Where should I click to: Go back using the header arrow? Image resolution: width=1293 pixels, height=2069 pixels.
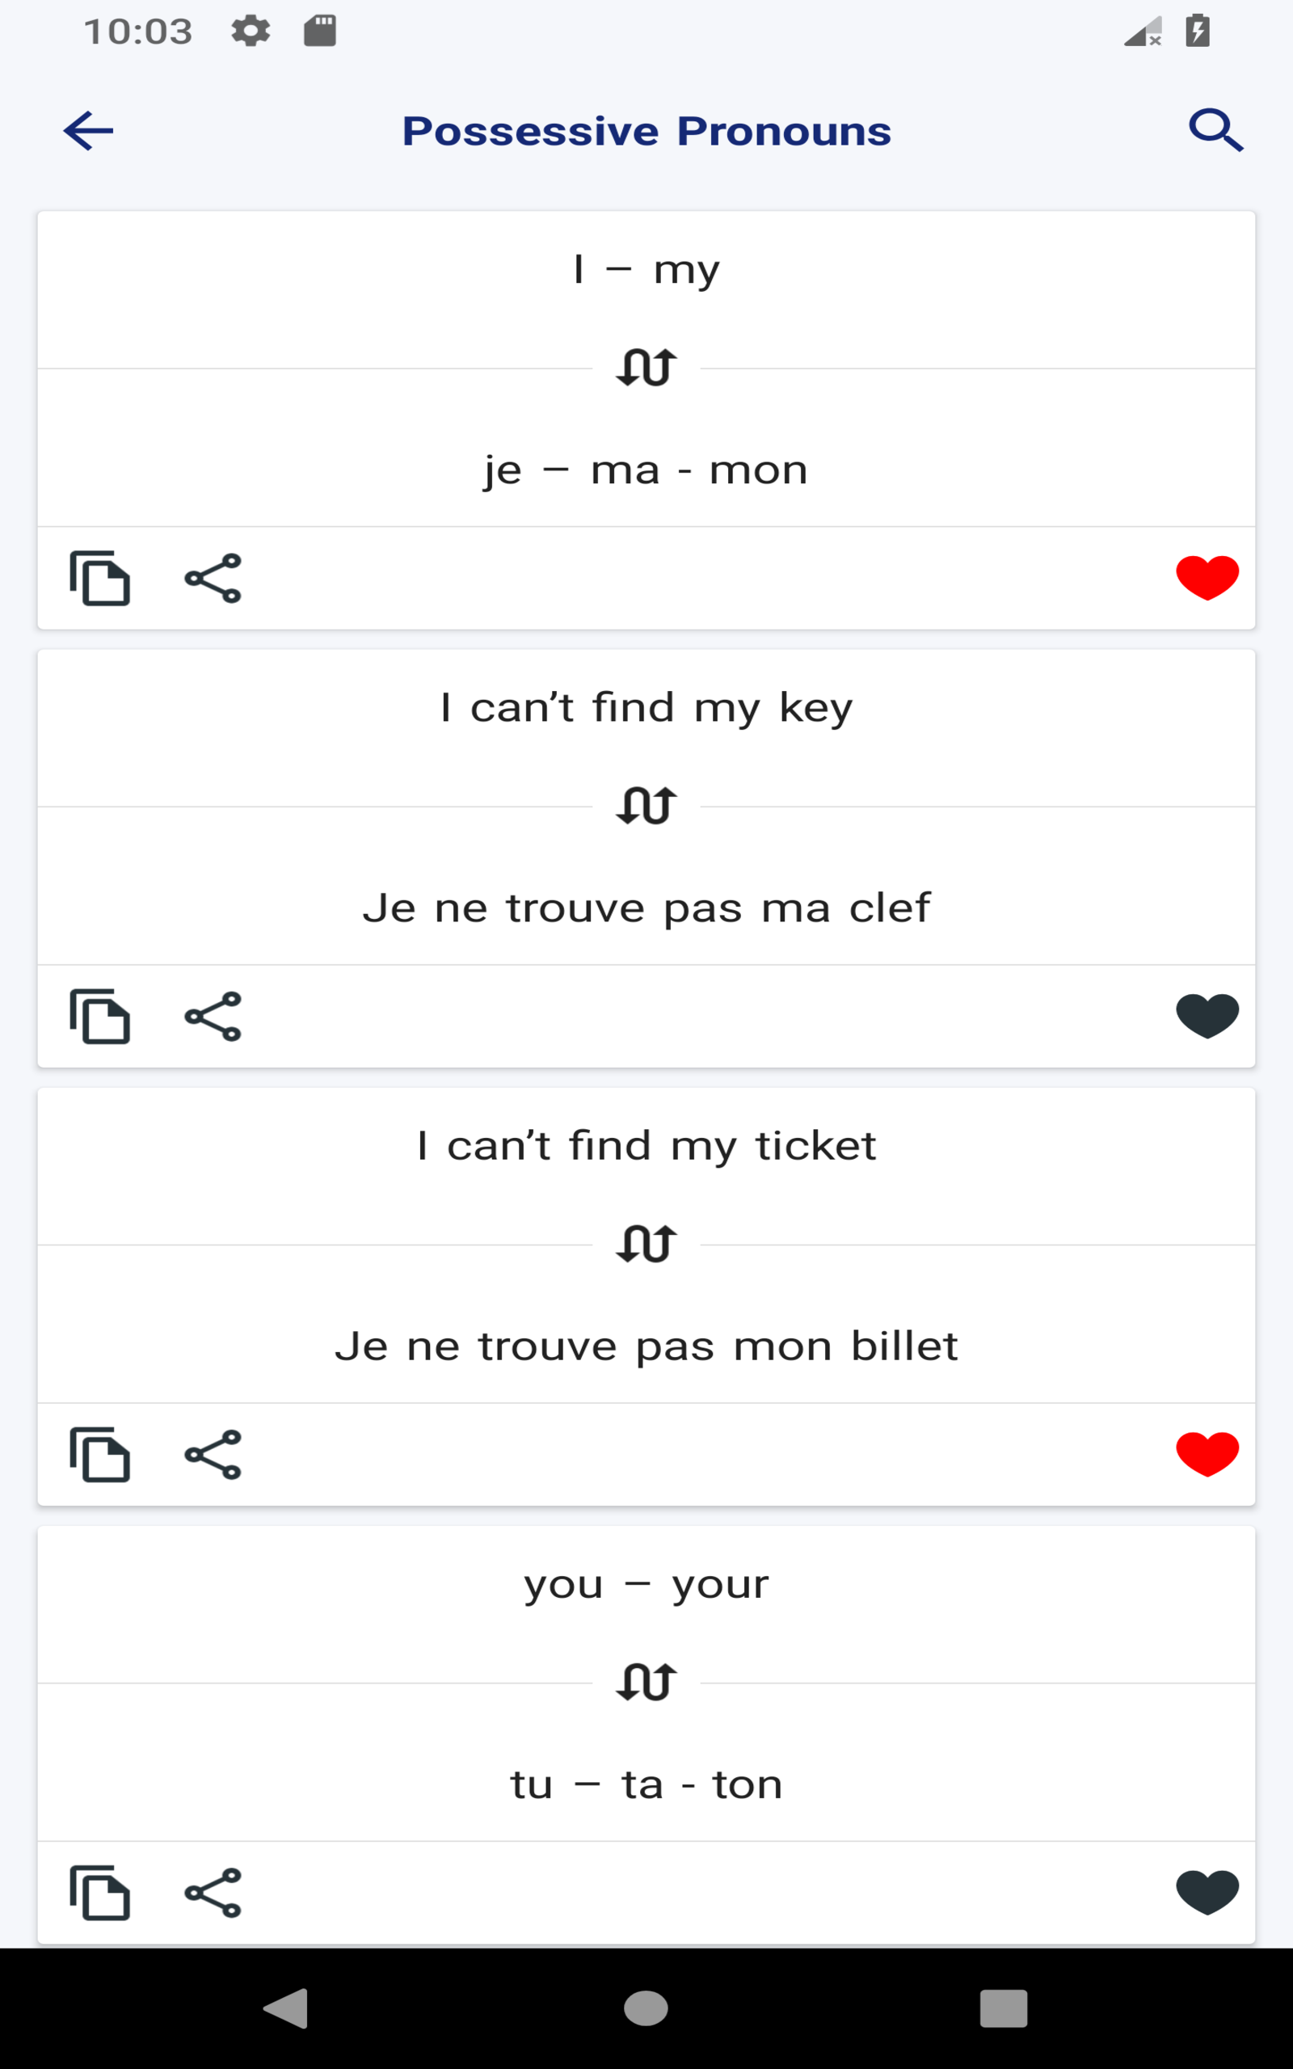coord(88,131)
